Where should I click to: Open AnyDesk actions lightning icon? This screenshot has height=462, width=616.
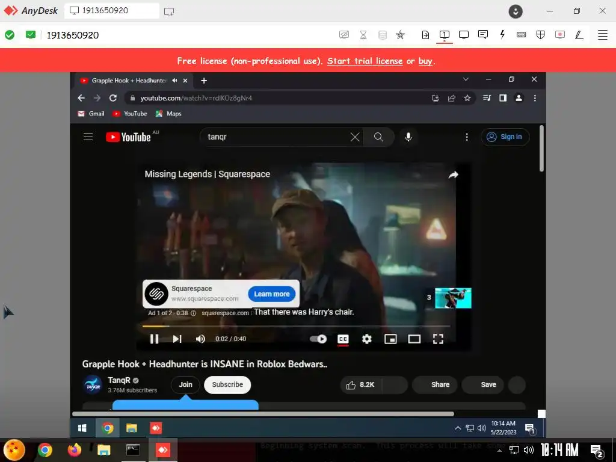[x=502, y=34]
